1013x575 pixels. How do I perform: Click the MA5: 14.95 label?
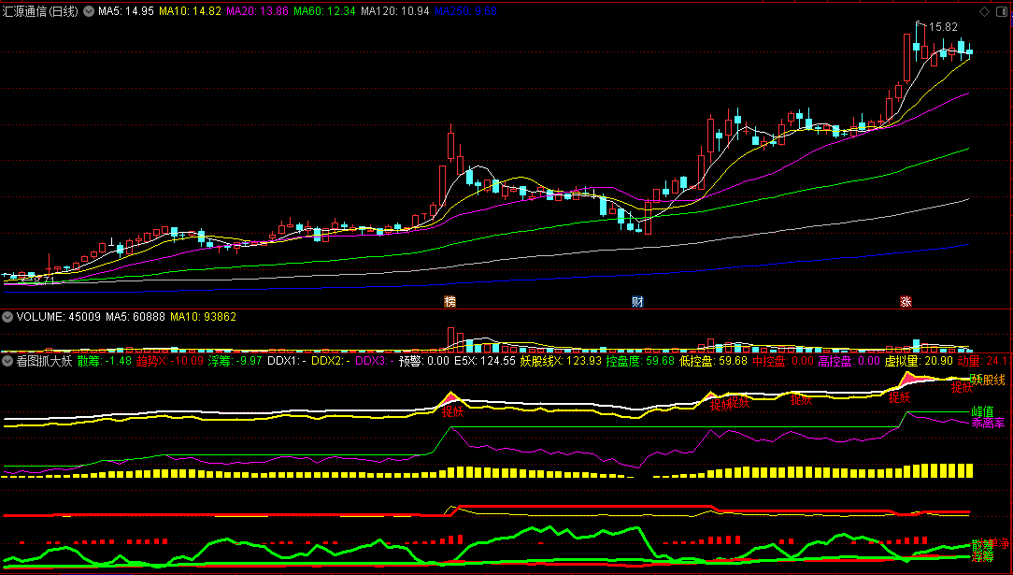pos(126,11)
